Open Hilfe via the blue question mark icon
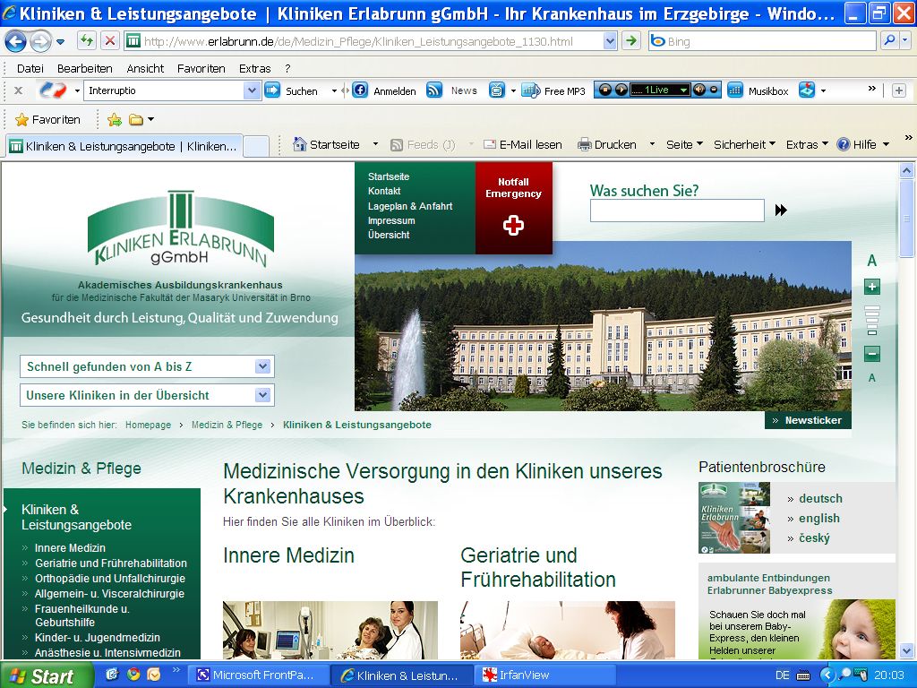The height and width of the screenshot is (688, 917). pos(844,144)
